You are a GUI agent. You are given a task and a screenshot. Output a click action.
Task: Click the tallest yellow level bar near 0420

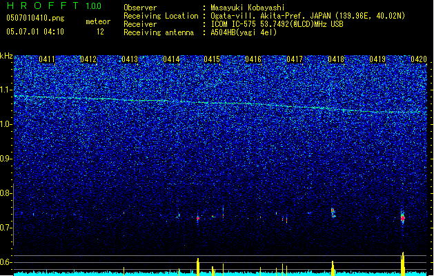(403, 264)
